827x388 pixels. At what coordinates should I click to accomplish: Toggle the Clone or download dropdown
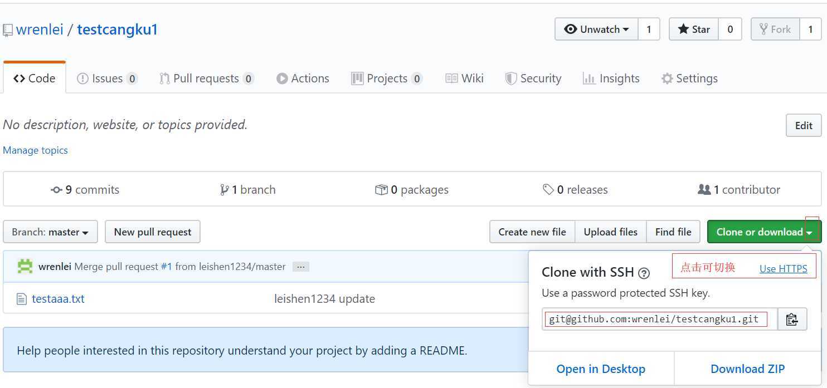[764, 232]
